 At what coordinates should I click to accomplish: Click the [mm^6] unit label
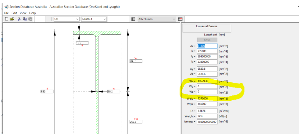[x=223, y=122]
